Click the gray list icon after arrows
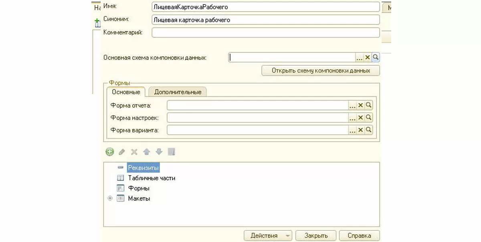 point(172,152)
